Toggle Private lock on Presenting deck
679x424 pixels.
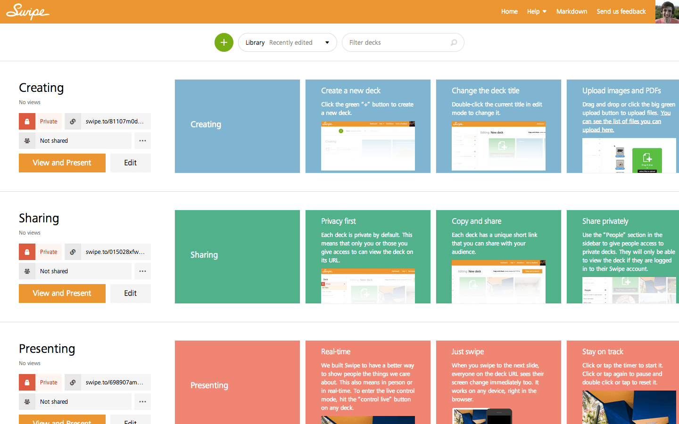click(x=27, y=383)
